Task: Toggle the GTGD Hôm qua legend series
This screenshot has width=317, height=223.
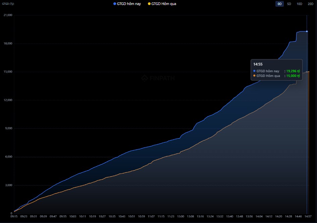Action: (x=162, y=4)
